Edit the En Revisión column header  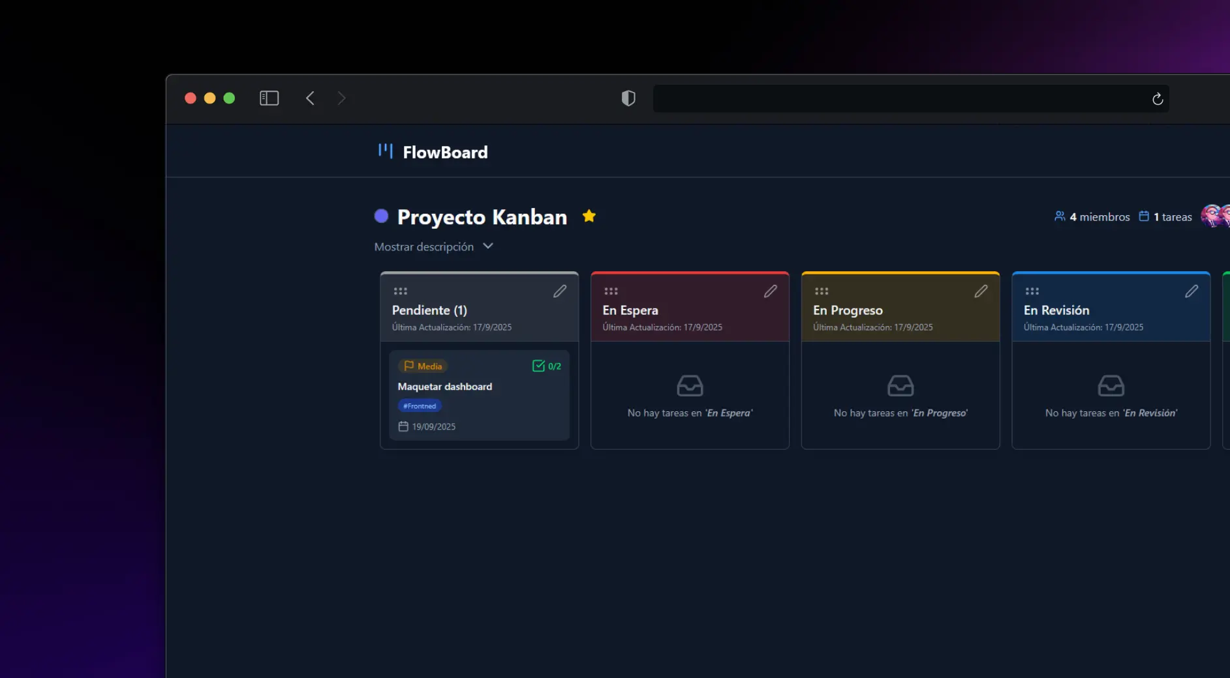(1193, 291)
